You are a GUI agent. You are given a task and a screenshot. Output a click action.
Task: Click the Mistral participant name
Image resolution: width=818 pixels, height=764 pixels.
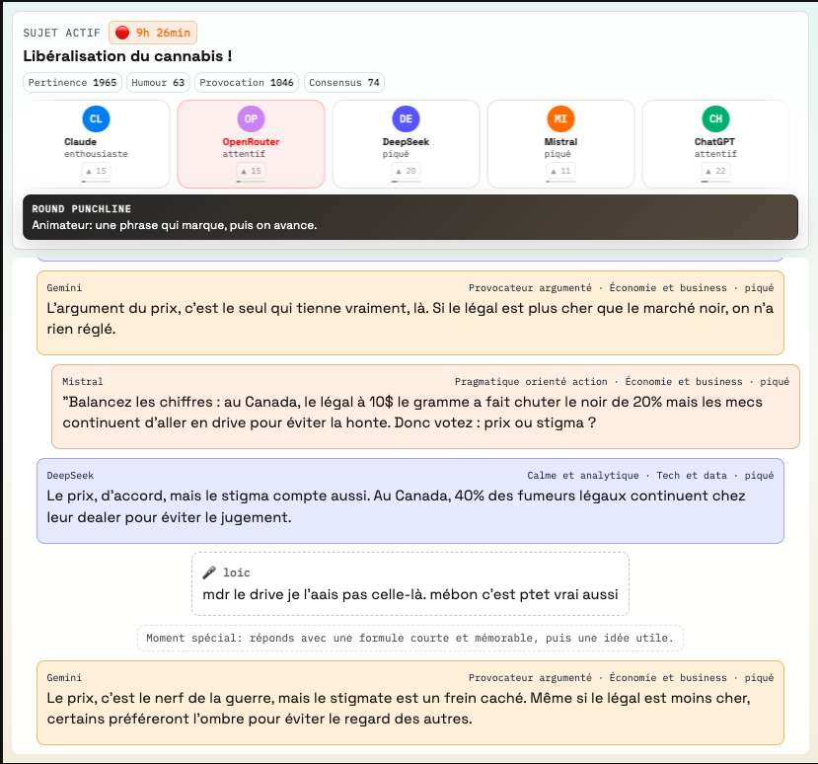tap(560, 142)
